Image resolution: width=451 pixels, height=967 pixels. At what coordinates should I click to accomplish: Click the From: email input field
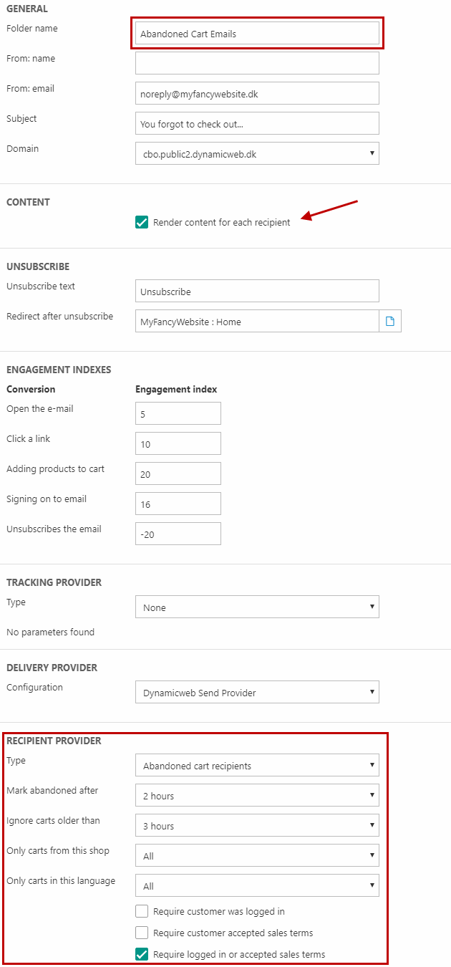tap(257, 93)
